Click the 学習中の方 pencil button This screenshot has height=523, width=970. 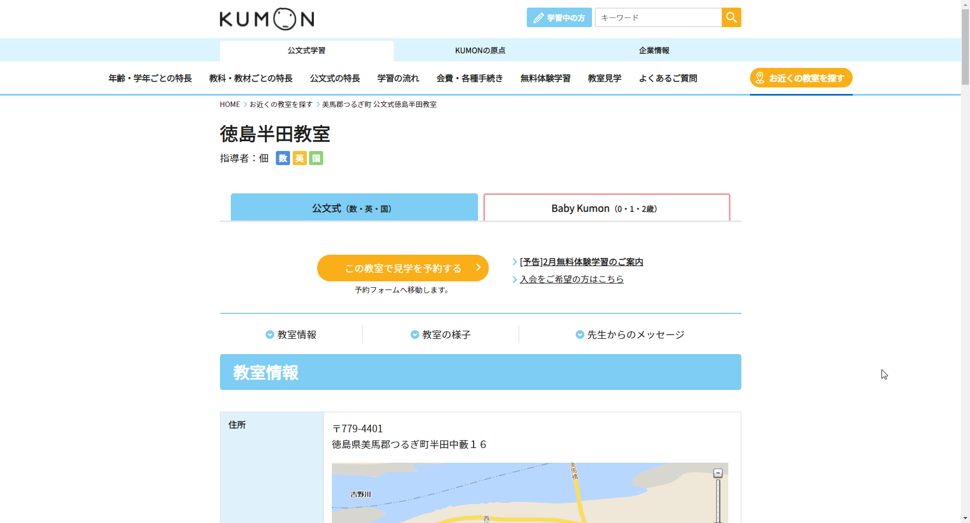(x=559, y=17)
